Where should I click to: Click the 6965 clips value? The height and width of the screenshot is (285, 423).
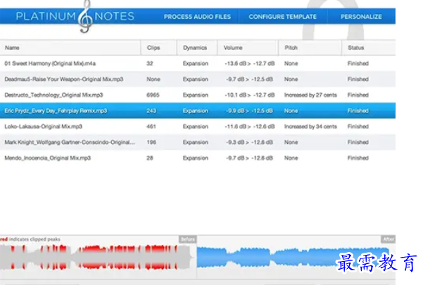click(x=153, y=95)
